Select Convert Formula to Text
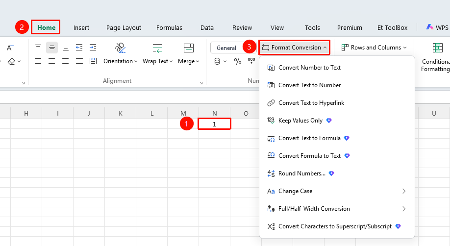The image size is (450, 246). click(x=337, y=156)
